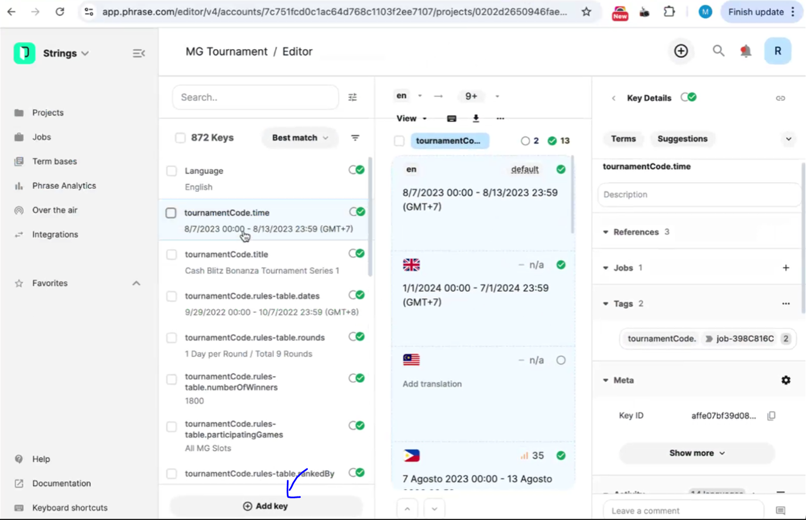
Task: Click the notification bell icon
Action: (746, 51)
